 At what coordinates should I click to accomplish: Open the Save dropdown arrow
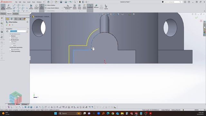click(x=63, y=2)
